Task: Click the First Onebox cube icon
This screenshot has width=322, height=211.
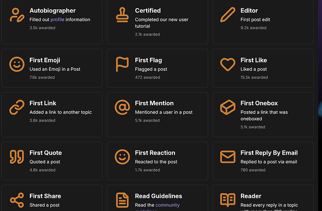Action: point(228,107)
